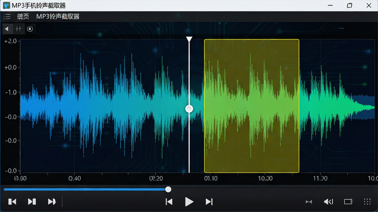Click the +2.0 amplitude label
Screen dimensions: 378x212
pyautogui.click(x=10, y=41)
